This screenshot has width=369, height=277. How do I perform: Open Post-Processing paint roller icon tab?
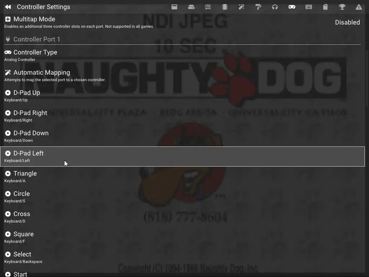pos(258,7)
